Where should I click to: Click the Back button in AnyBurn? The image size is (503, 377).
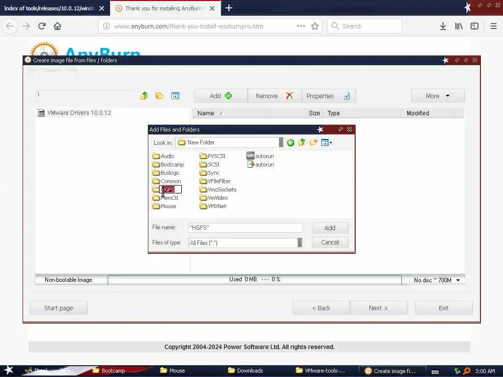pyautogui.click(x=321, y=308)
